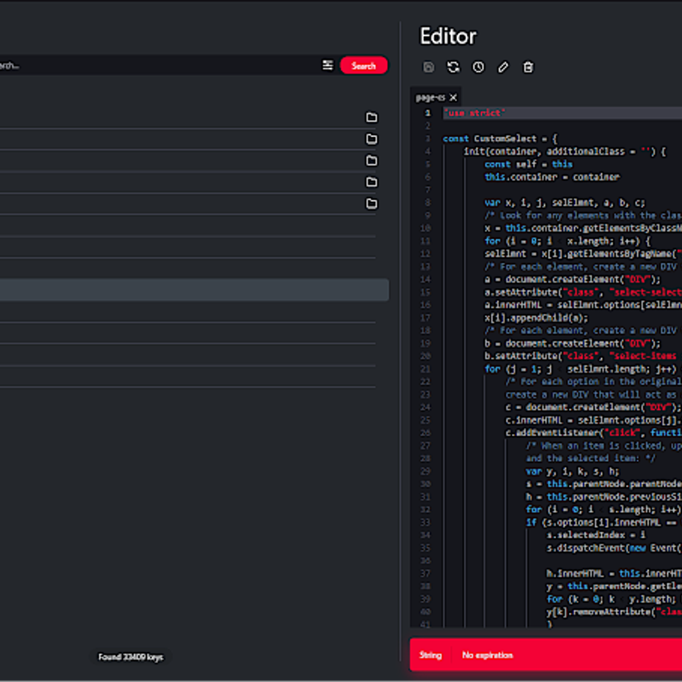Image resolution: width=682 pixels, height=682 pixels.
Task: Click the String type label
Action: 430,655
